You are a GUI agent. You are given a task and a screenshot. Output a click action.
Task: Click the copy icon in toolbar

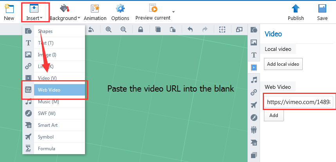pos(158,29)
